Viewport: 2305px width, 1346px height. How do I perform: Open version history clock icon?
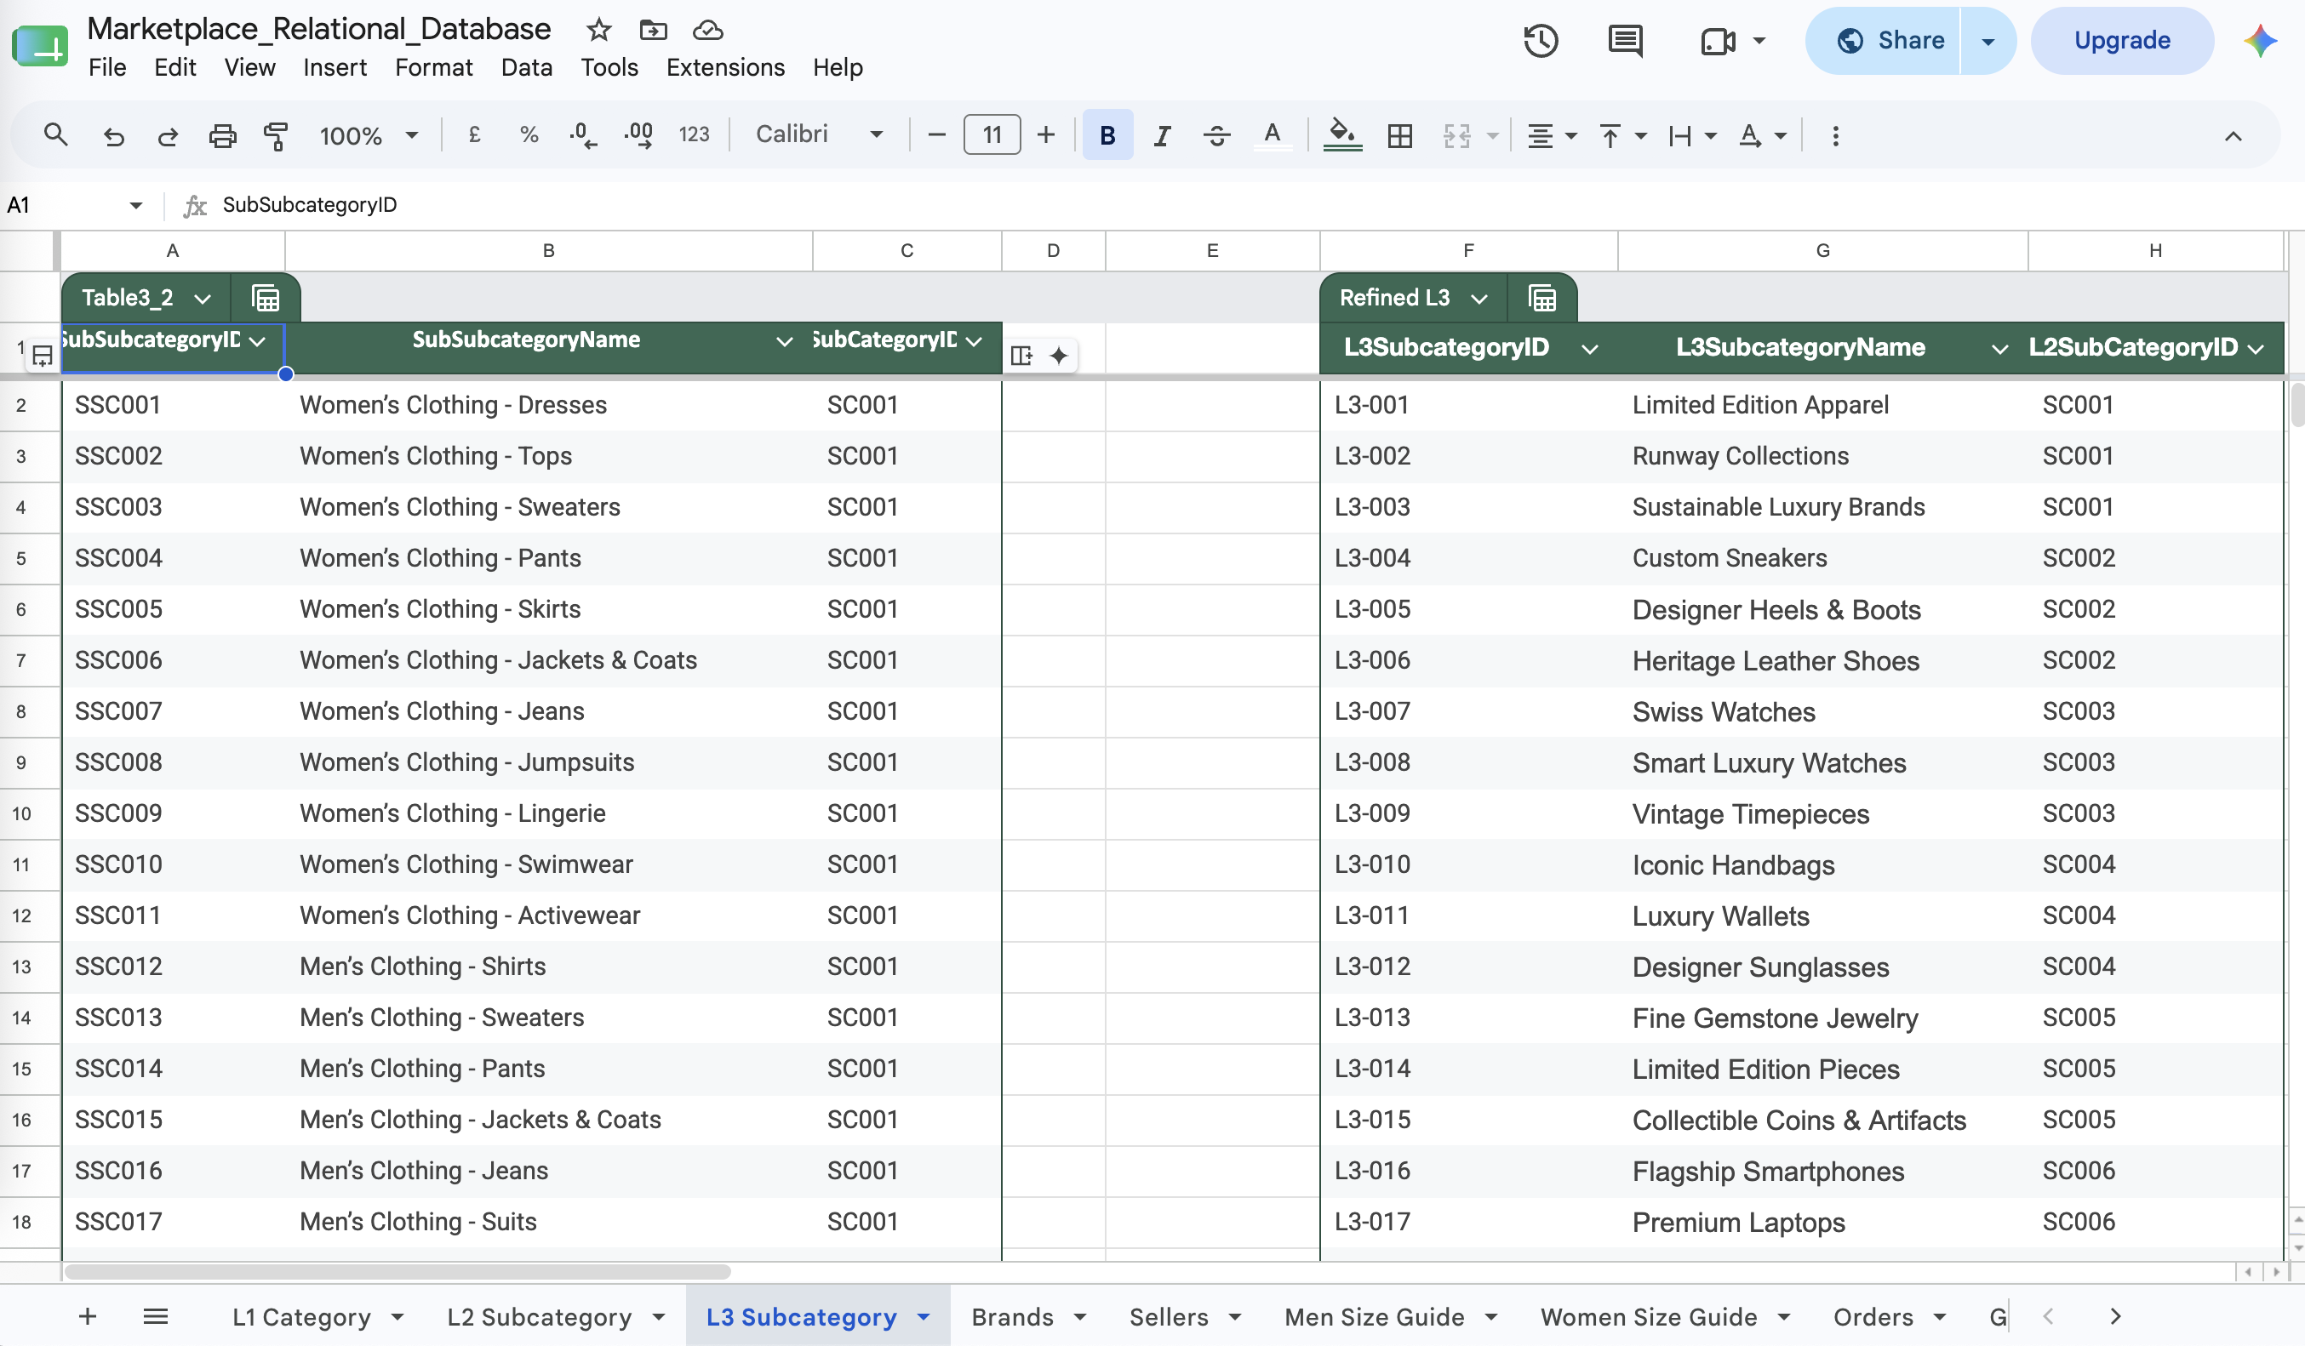coord(1541,40)
